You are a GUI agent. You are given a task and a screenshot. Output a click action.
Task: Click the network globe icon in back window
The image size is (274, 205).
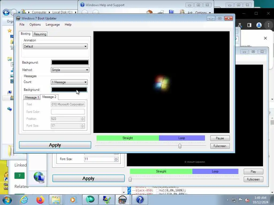(39, 178)
